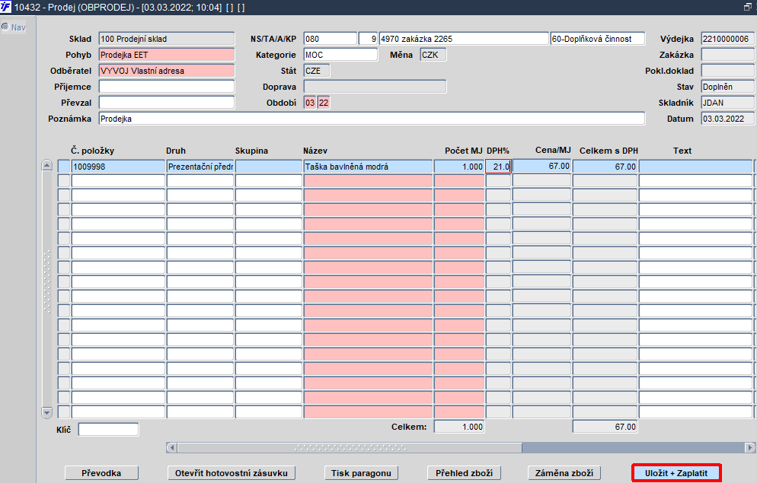
Task: Click the Kategorie field 'MOC'
Action: point(340,55)
